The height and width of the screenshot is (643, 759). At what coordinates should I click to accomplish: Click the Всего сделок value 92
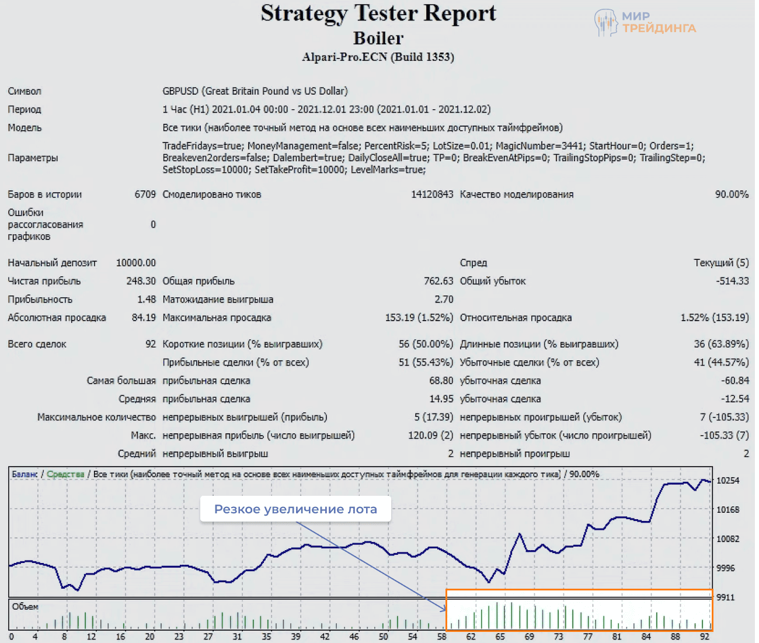click(151, 345)
